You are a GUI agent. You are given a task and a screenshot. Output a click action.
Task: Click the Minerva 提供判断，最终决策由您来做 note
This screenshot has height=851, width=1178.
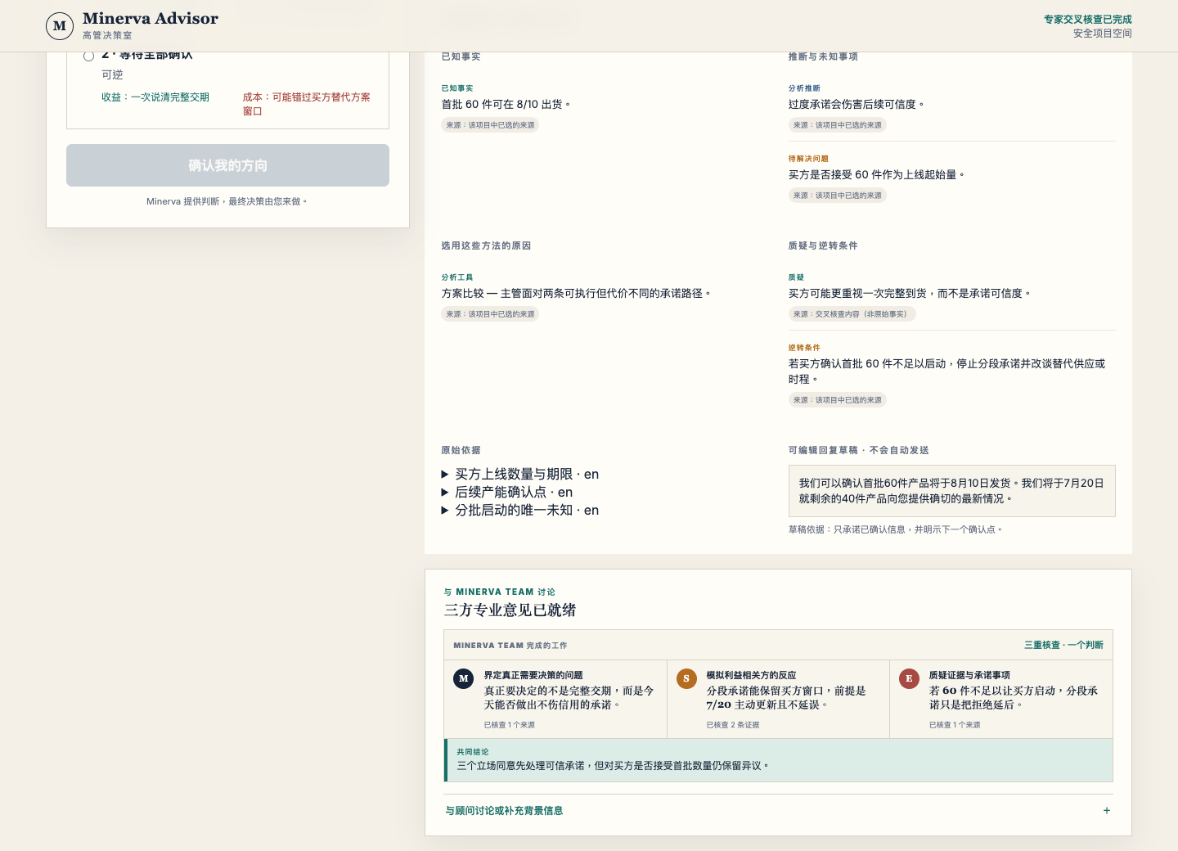pos(227,201)
